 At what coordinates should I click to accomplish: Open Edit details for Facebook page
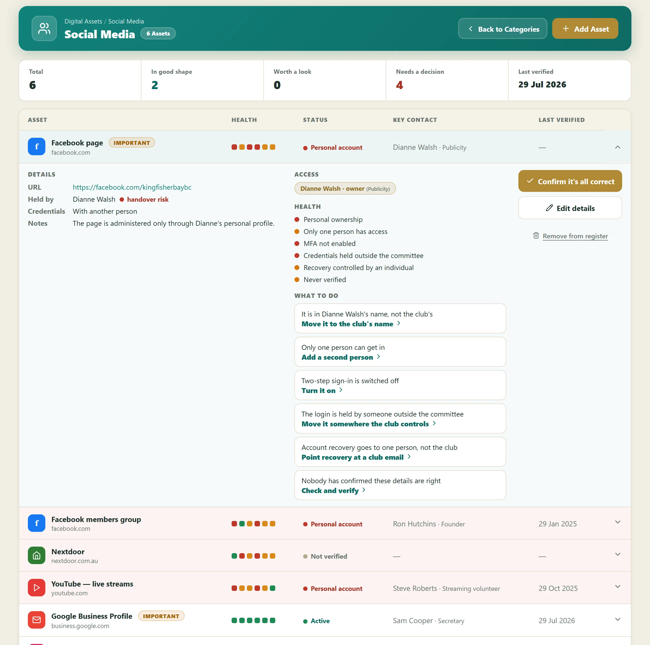click(x=570, y=208)
